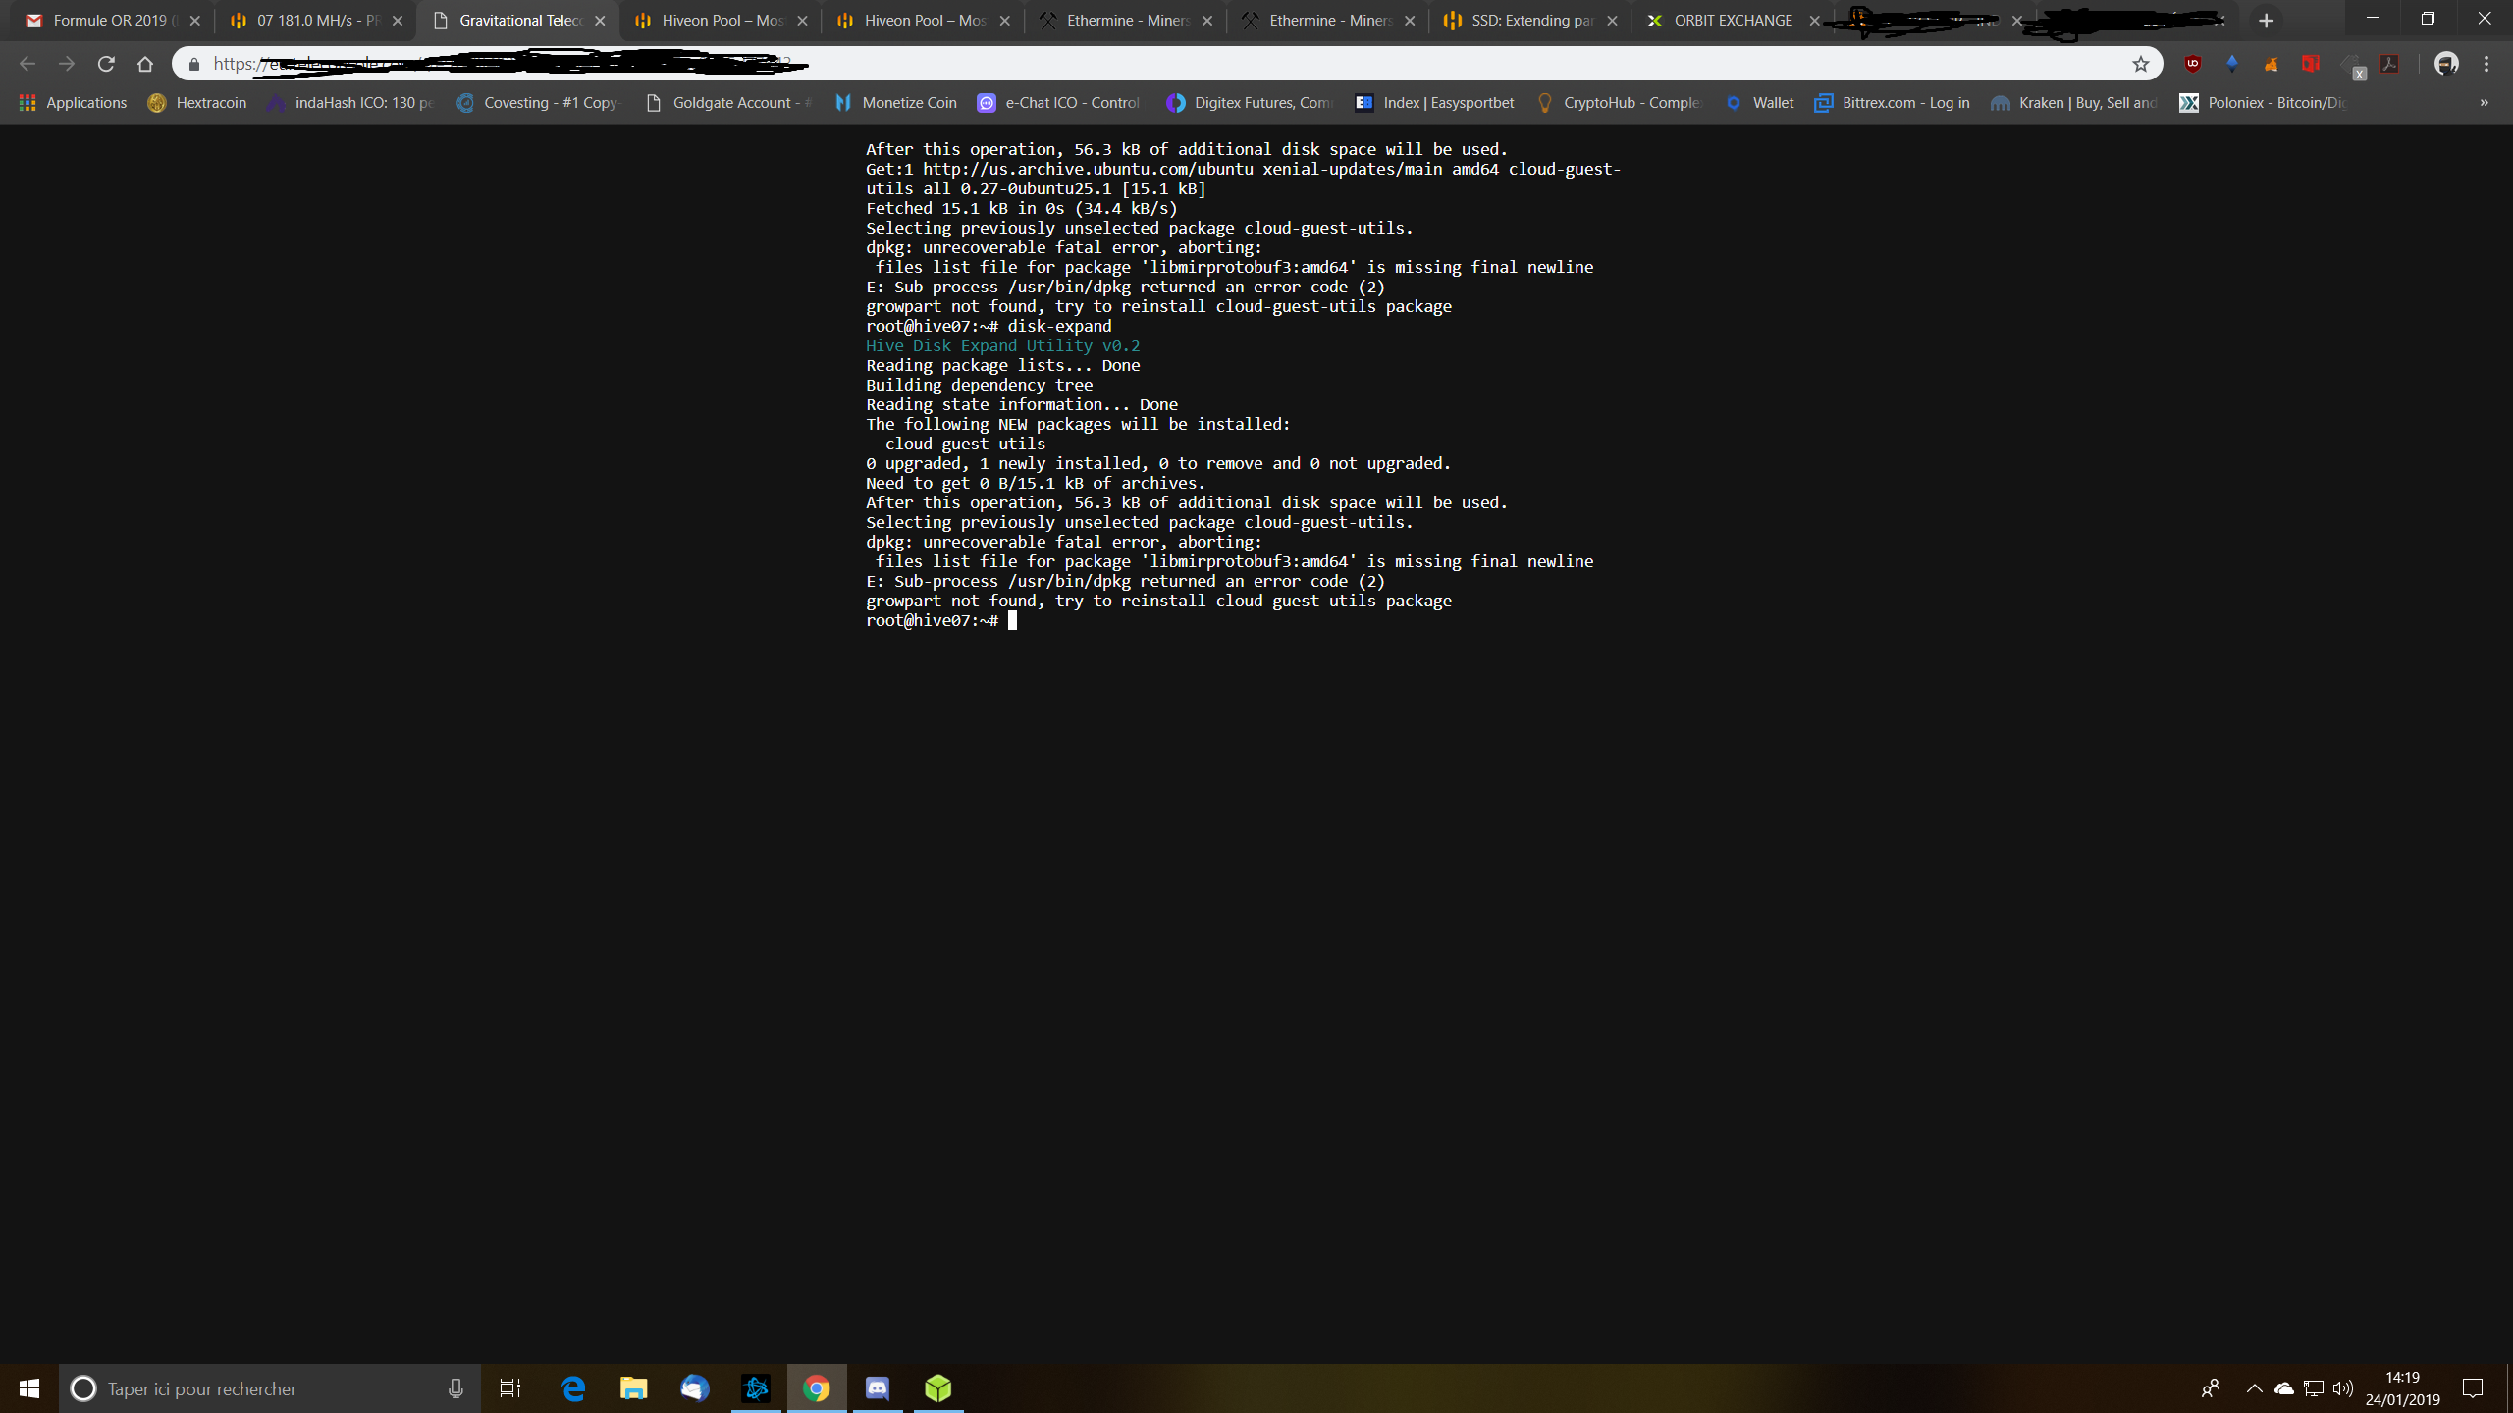This screenshot has height=1413, width=2513.
Task: Click the Ethermine miner tab icon
Action: click(x=1054, y=19)
